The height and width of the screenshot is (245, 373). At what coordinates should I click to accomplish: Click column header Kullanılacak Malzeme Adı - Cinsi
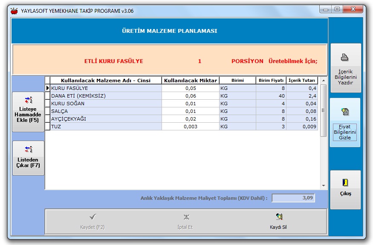(x=106, y=81)
